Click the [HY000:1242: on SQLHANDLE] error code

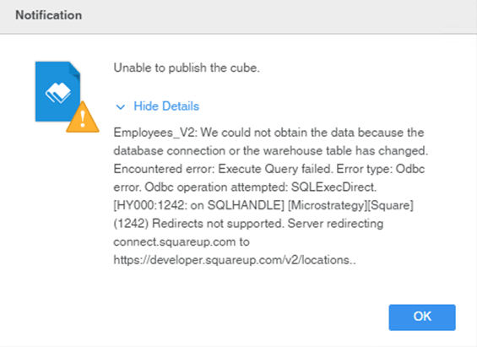point(199,205)
